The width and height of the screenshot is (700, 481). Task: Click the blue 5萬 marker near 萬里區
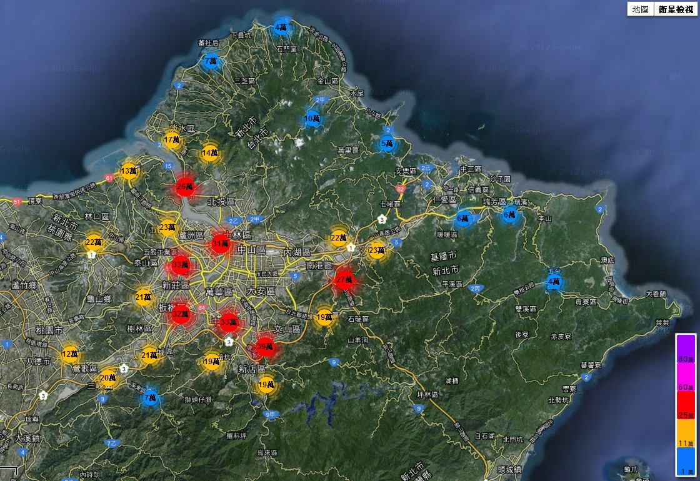pos(387,143)
